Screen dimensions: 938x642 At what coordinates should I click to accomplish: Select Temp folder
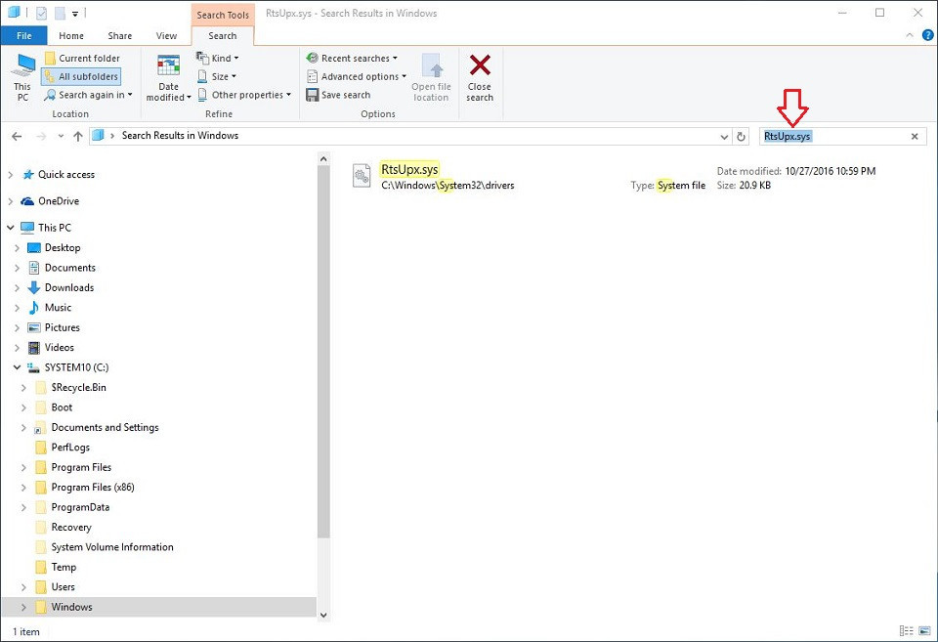[64, 567]
